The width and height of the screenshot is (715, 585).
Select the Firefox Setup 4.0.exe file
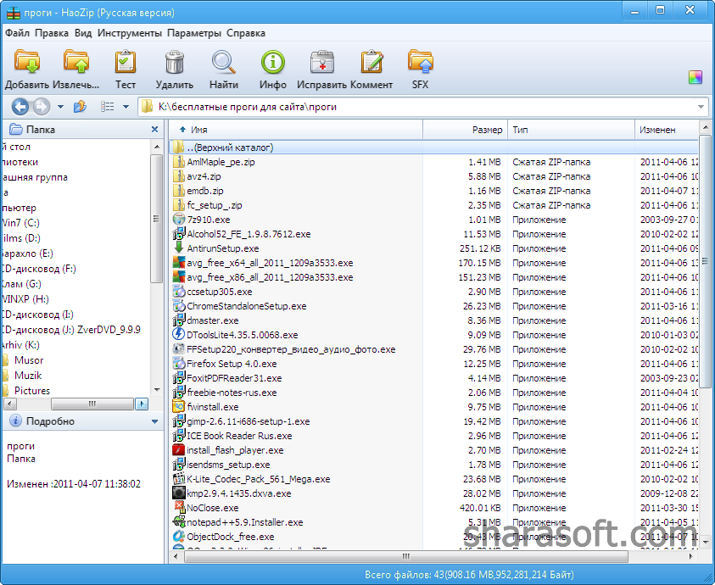click(232, 364)
